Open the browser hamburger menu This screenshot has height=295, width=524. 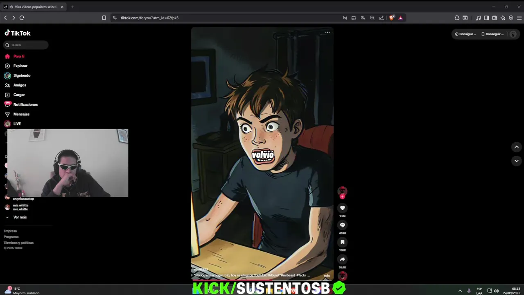519,18
